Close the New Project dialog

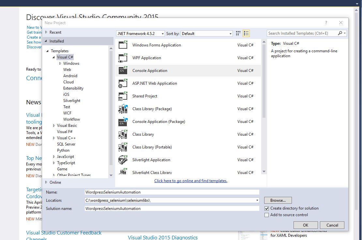pyautogui.click(x=341, y=23)
